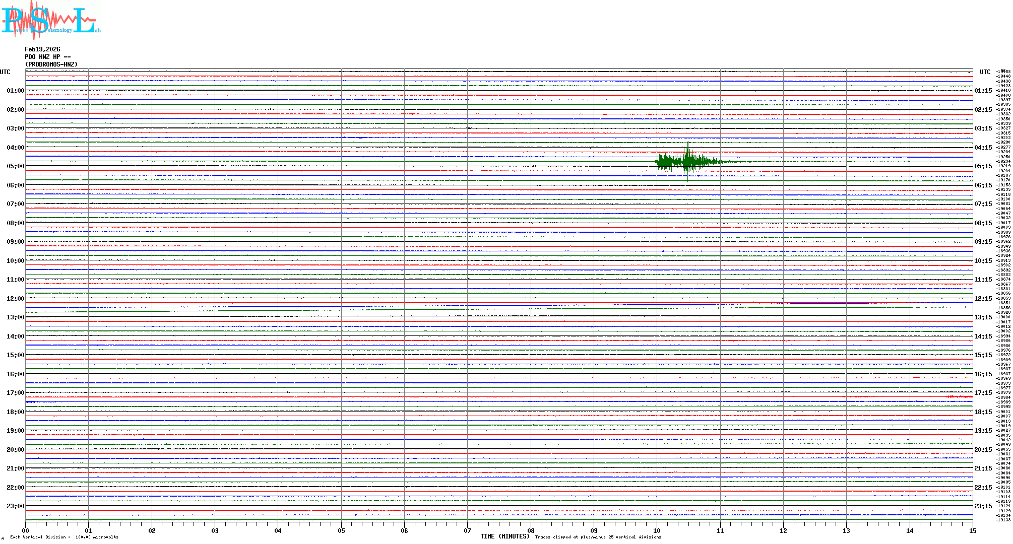Click the right UTC axis label

pos(985,72)
